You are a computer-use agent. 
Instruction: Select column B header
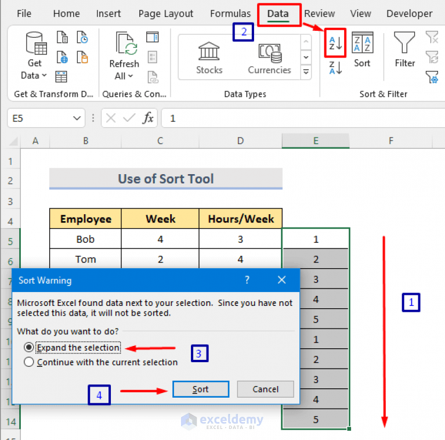[x=85, y=141]
